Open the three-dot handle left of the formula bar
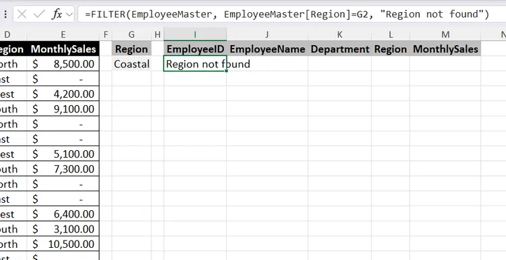Screen dimensions: 506x260 coord(5,15)
